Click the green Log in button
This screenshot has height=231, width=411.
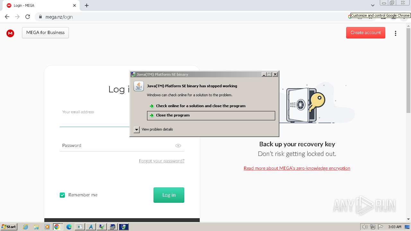tap(169, 195)
